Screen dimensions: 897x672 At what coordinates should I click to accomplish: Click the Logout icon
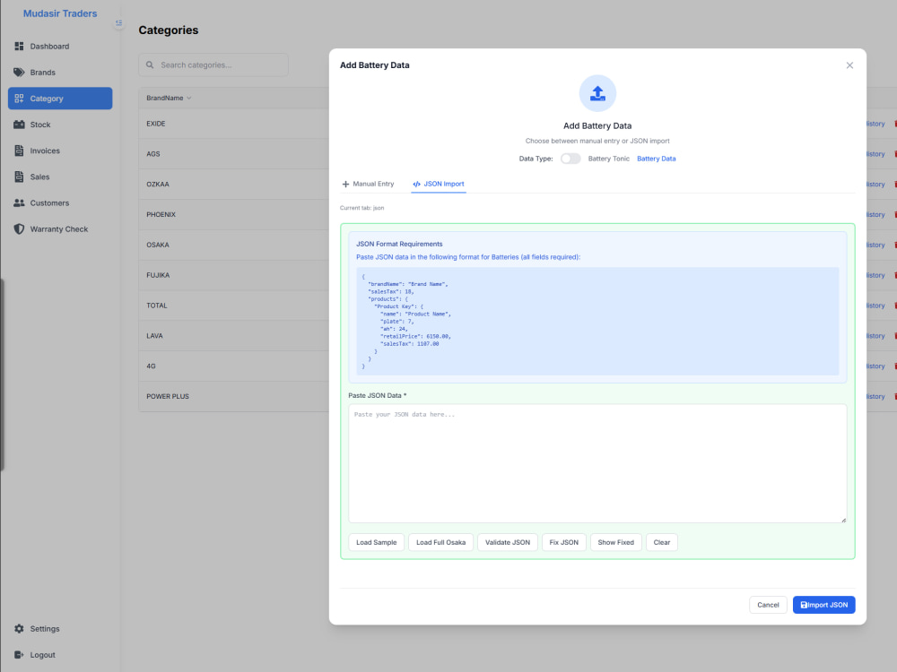point(19,655)
